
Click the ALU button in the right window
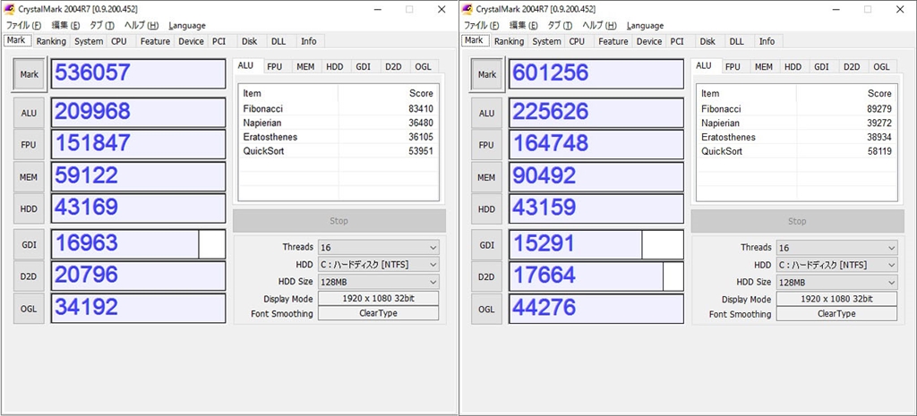[x=486, y=114]
